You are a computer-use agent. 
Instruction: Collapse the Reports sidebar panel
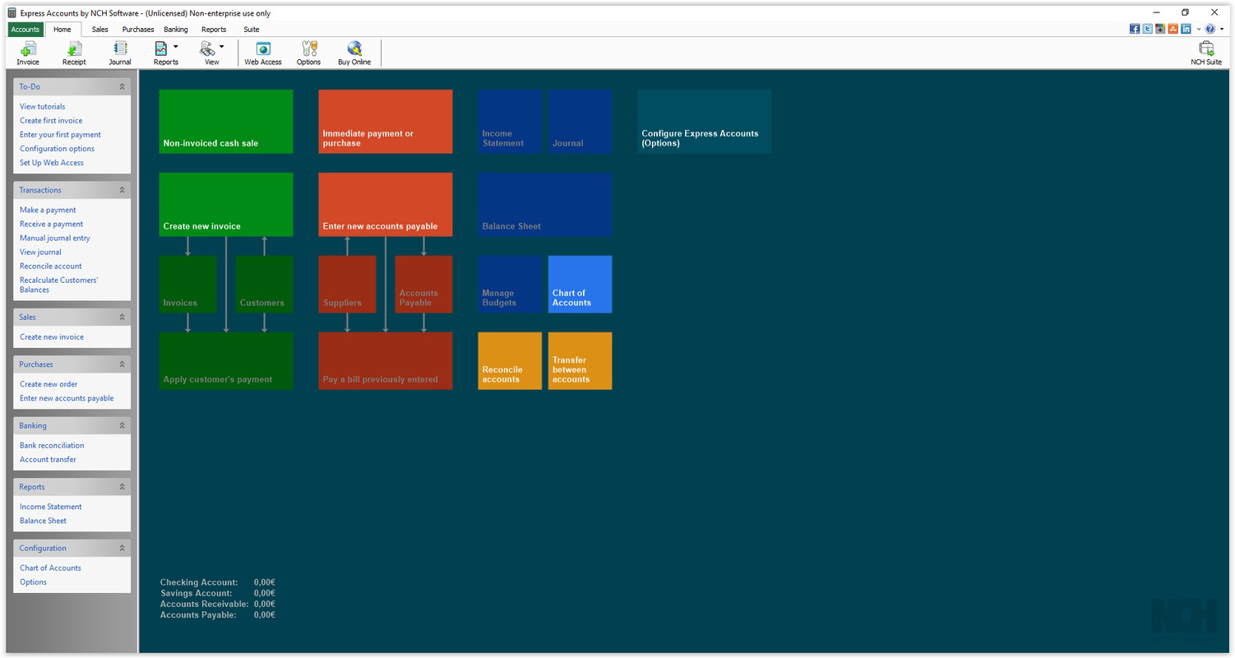click(x=122, y=487)
